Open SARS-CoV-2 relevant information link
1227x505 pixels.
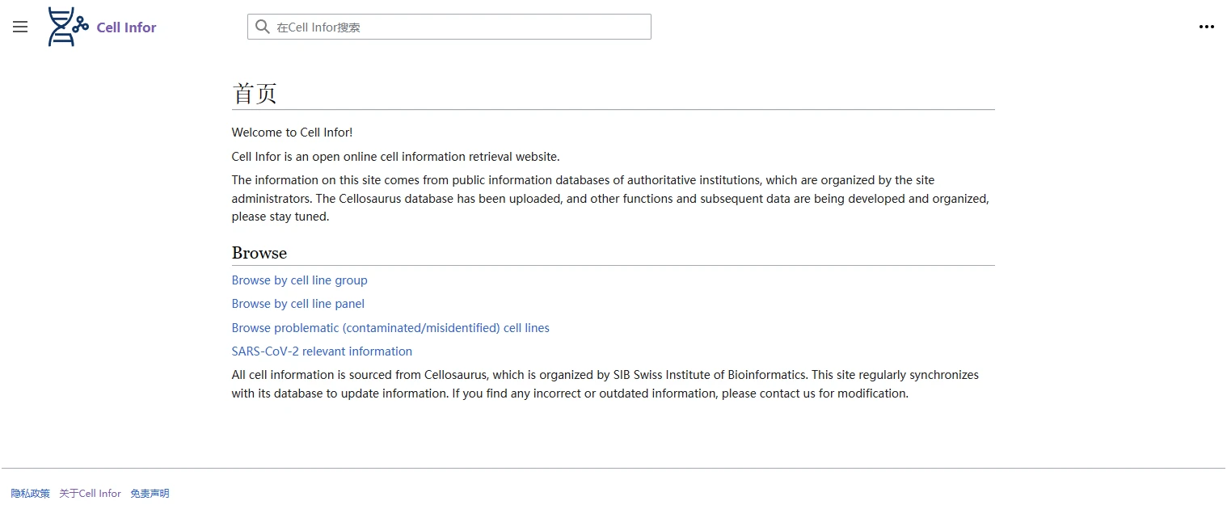click(x=322, y=351)
